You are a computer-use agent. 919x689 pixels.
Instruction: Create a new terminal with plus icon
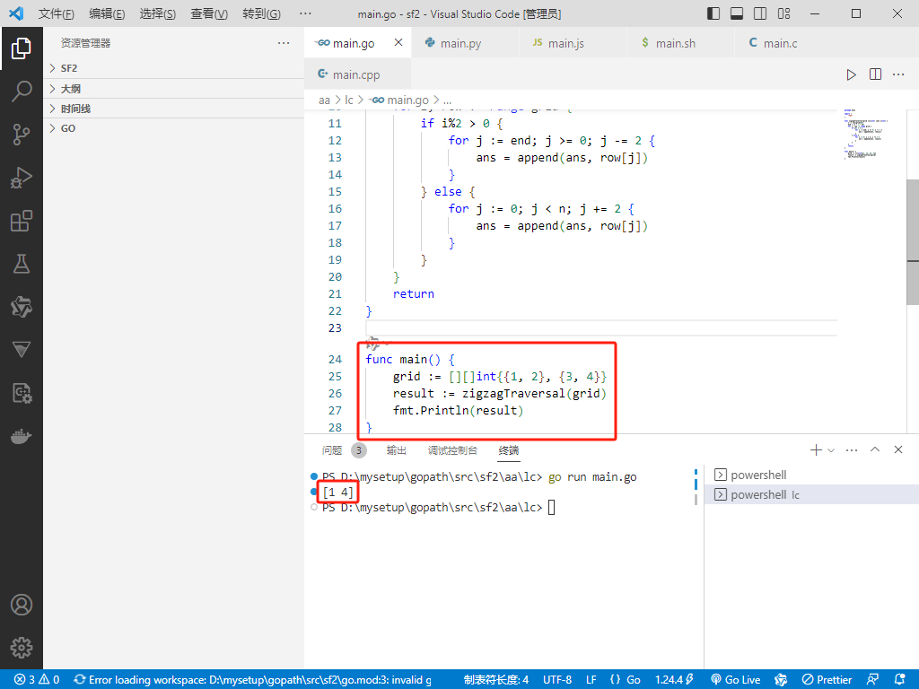815,450
